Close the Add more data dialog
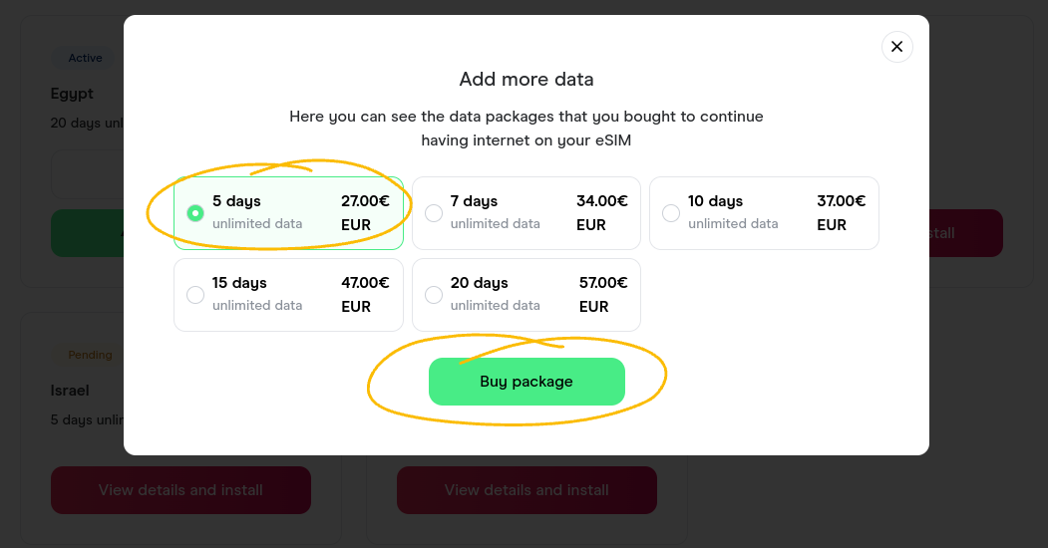This screenshot has height=548, width=1048. pyautogui.click(x=897, y=47)
